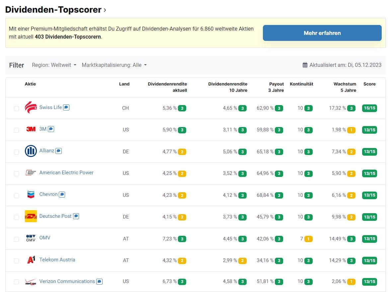391x292 pixels.
Task: Click the Verizon company logo
Action: point(31,282)
